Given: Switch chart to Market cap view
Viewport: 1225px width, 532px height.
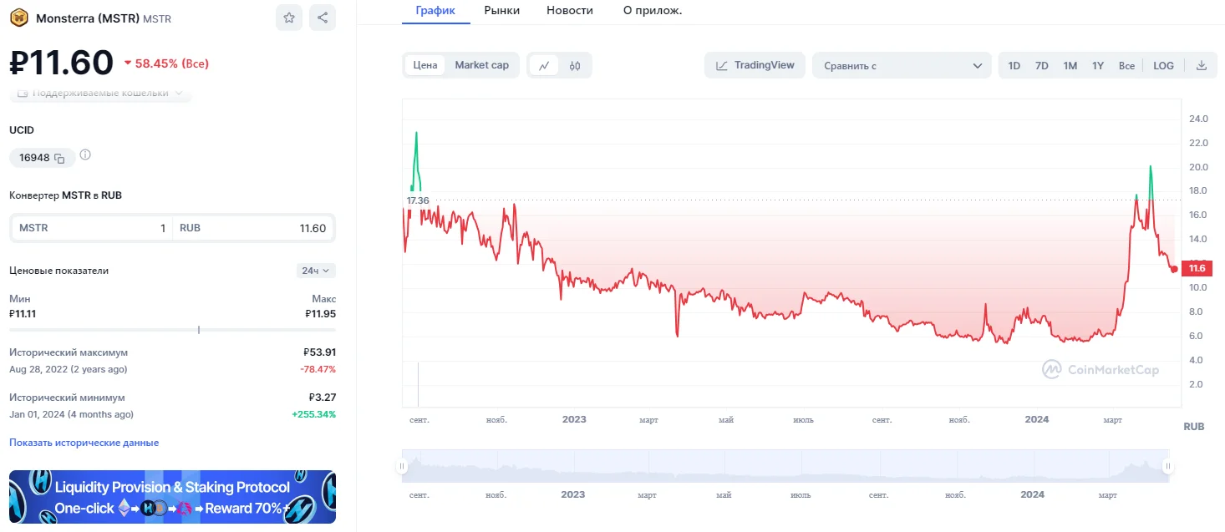Looking at the screenshot, I should point(481,65).
